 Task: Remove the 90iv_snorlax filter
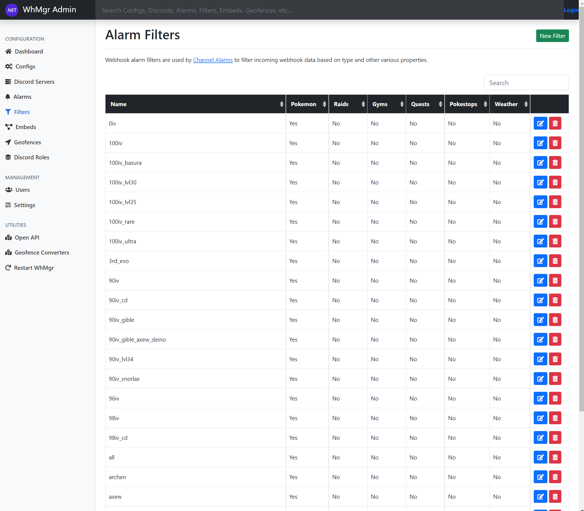point(555,379)
